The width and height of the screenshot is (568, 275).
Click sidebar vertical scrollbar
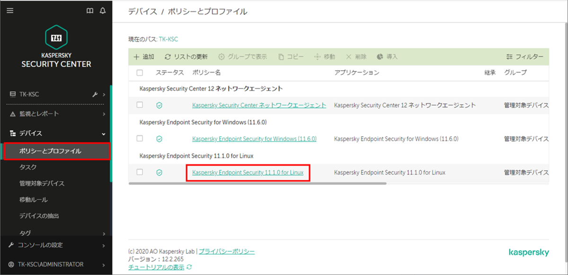tap(111, 133)
